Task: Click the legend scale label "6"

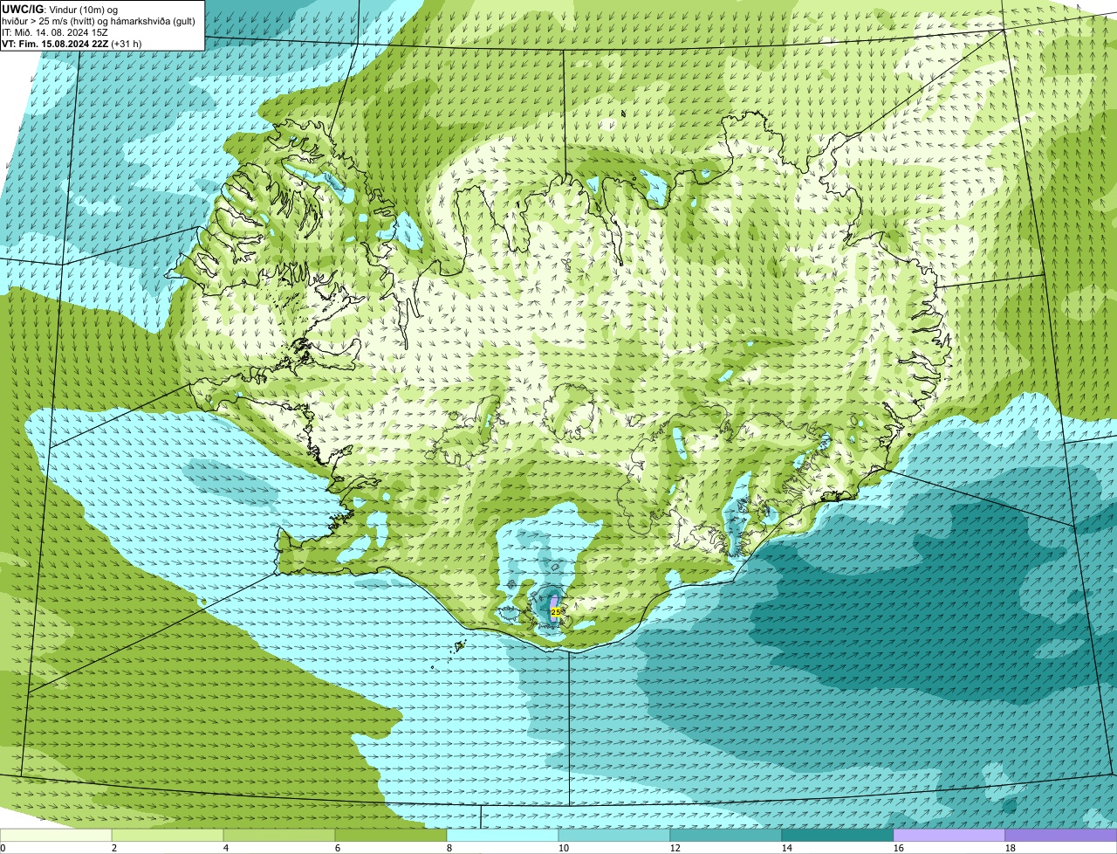Action: (338, 848)
